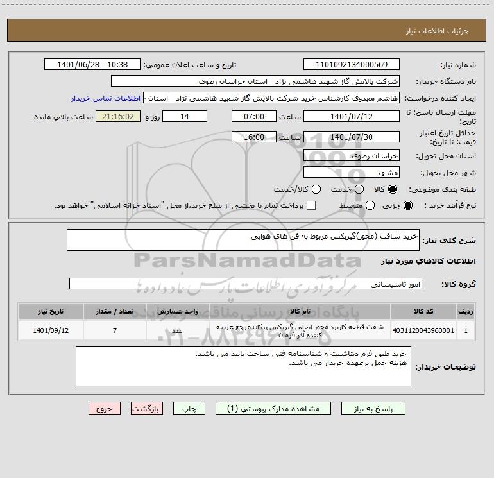The width and height of the screenshot is (494, 478).
Task: Click the امور تاسیساتی goods group field
Action: tap(246, 284)
